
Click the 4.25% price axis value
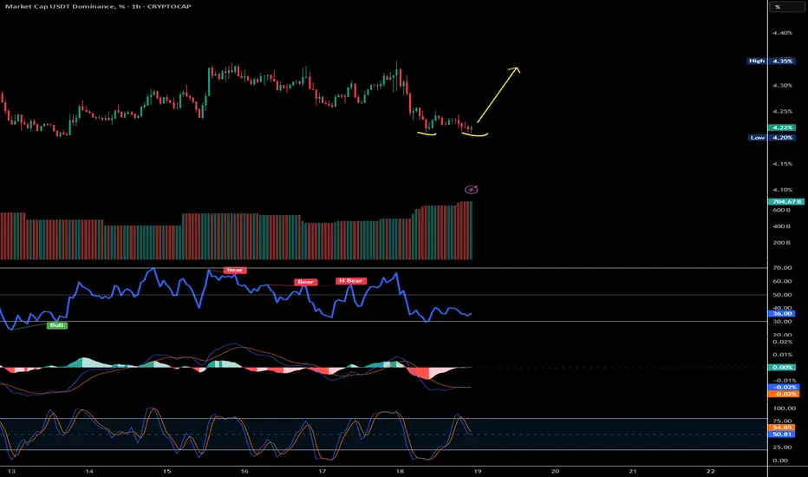[x=782, y=111]
